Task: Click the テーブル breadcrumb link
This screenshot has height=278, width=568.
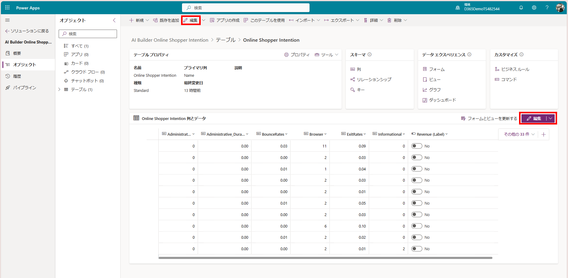Action: [x=226, y=40]
